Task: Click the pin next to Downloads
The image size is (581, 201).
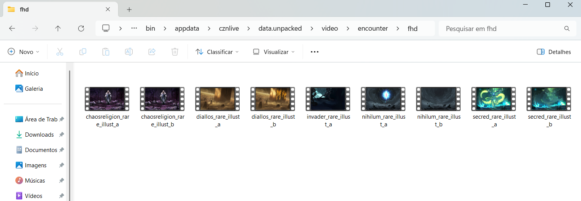Action: pos(61,135)
